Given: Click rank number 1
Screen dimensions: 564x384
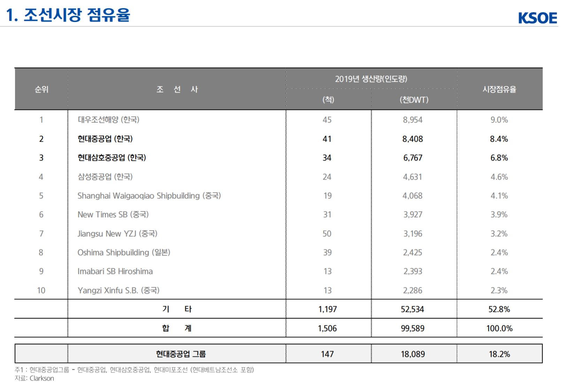Looking at the screenshot, I should click(41, 120).
